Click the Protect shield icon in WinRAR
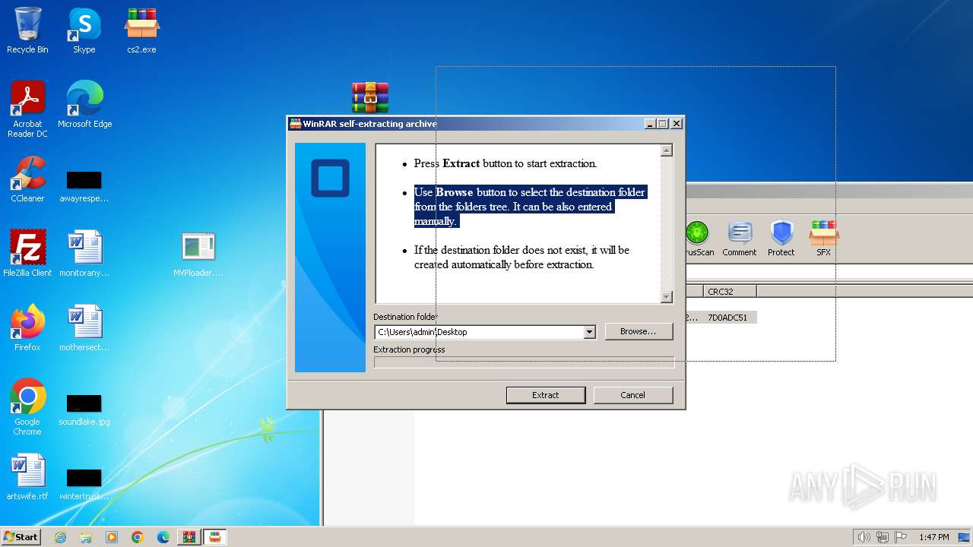973x547 pixels. [x=781, y=239]
